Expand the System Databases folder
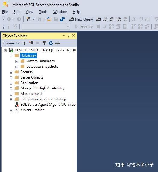This screenshot has height=172, width=158. coord(17,61)
